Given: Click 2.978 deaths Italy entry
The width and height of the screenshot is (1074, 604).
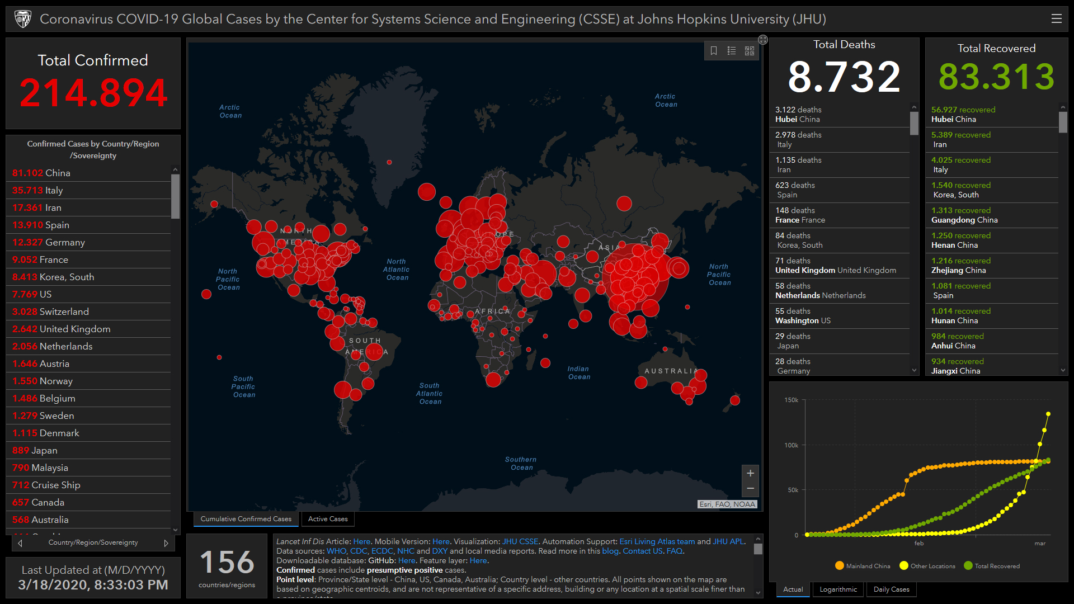Looking at the screenshot, I should coord(841,140).
